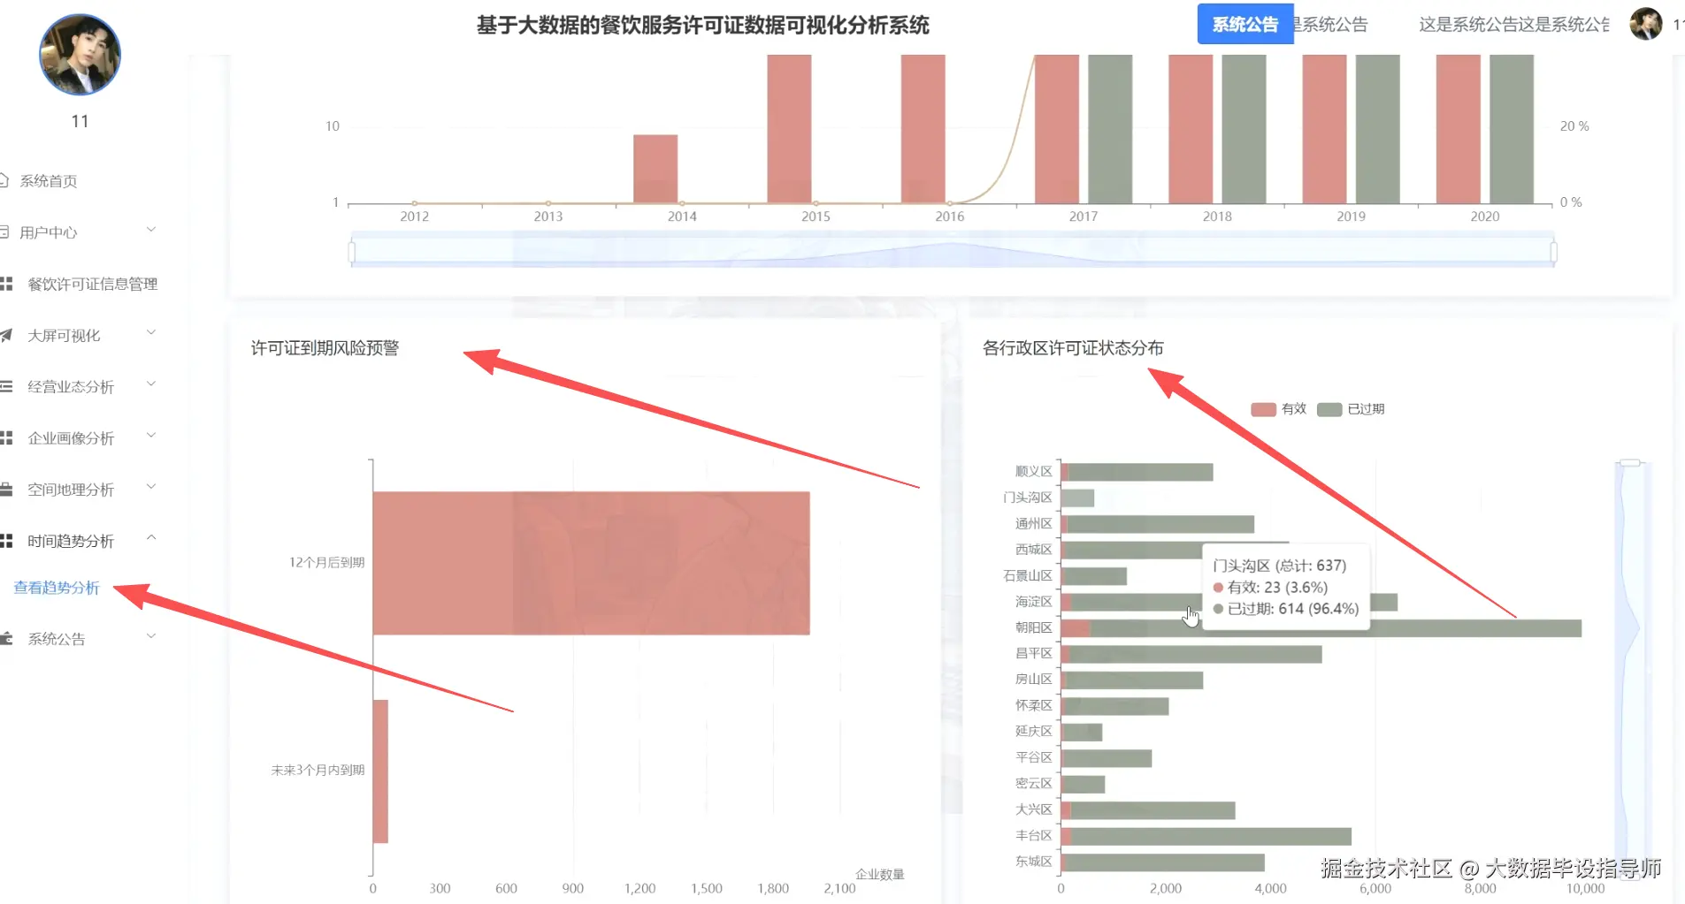Image resolution: width=1685 pixels, height=904 pixels.
Task: Hide the 门头沟区 bar via its label
Action: click(1026, 497)
